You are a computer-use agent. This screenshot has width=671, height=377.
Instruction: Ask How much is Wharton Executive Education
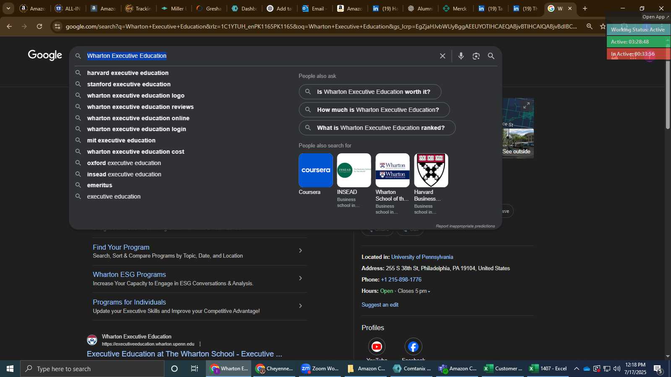tap(374, 110)
